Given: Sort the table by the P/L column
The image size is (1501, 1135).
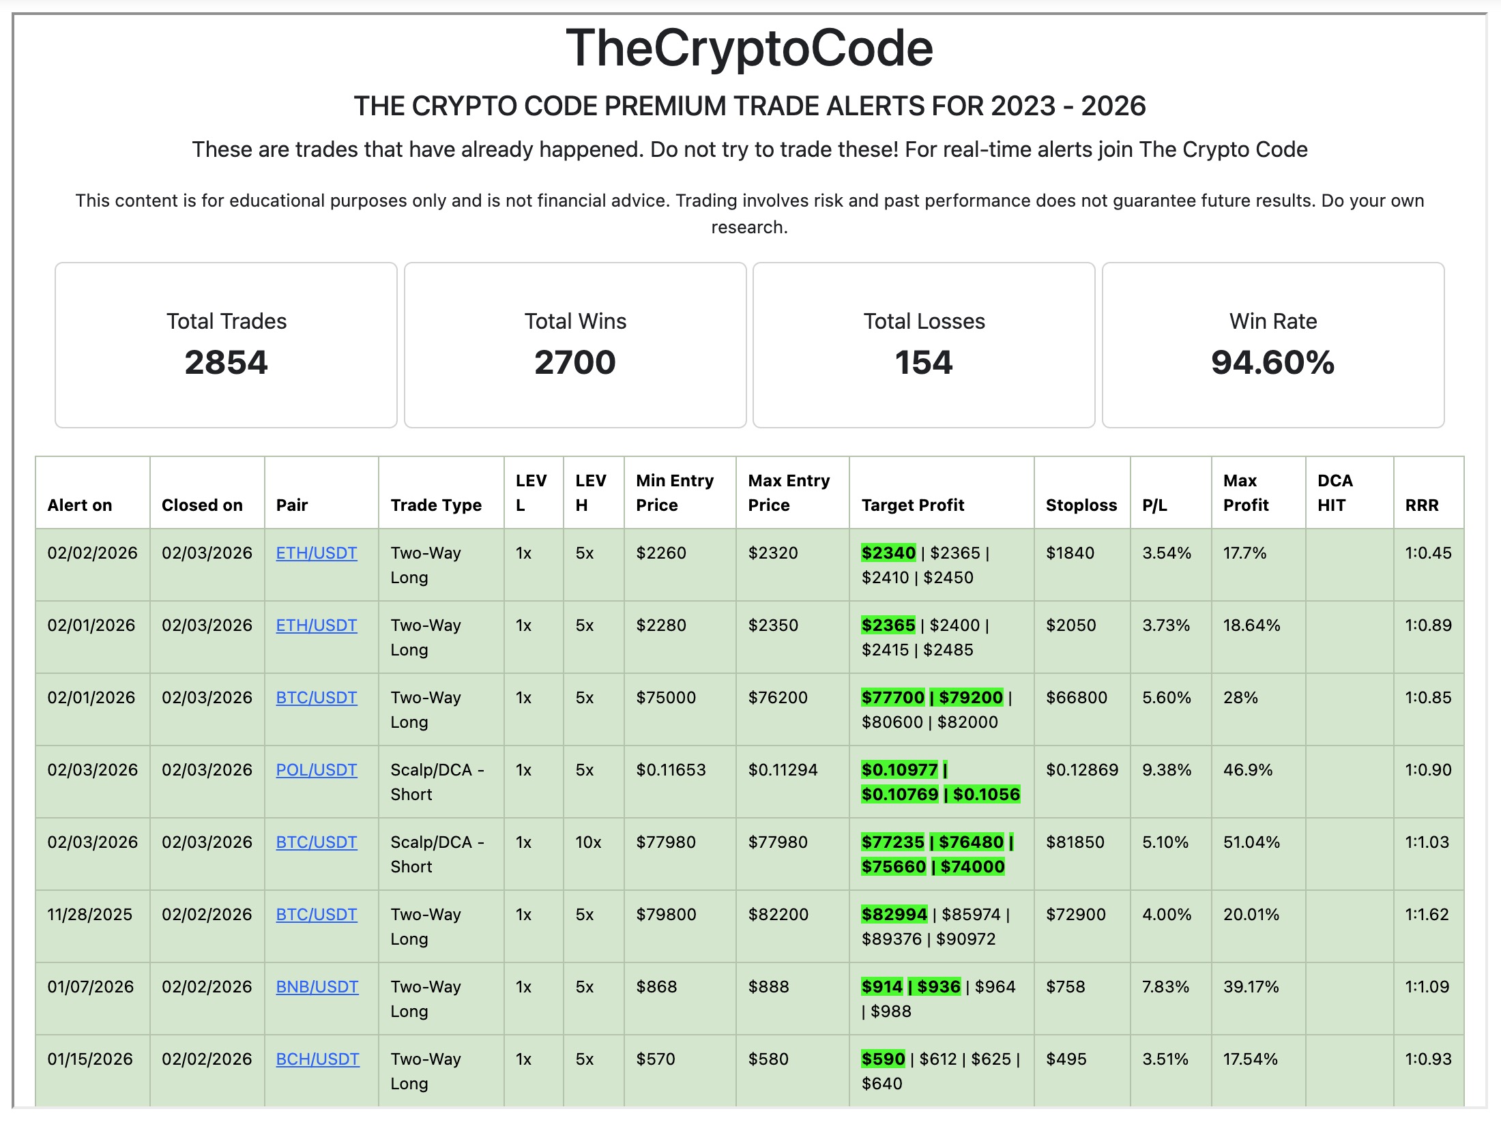Looking at the screenshot, I should (1156, 505).
